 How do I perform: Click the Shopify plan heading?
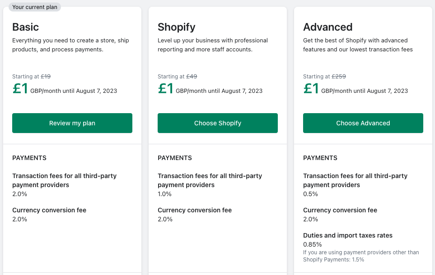pos(177,27)
